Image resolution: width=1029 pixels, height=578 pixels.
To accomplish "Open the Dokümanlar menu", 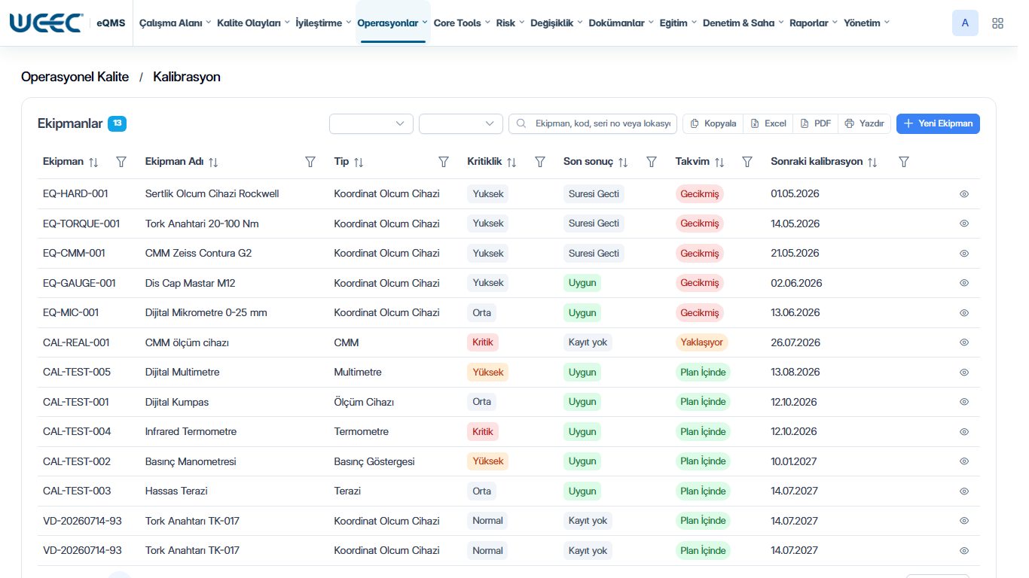I will (x=621, y=23).
